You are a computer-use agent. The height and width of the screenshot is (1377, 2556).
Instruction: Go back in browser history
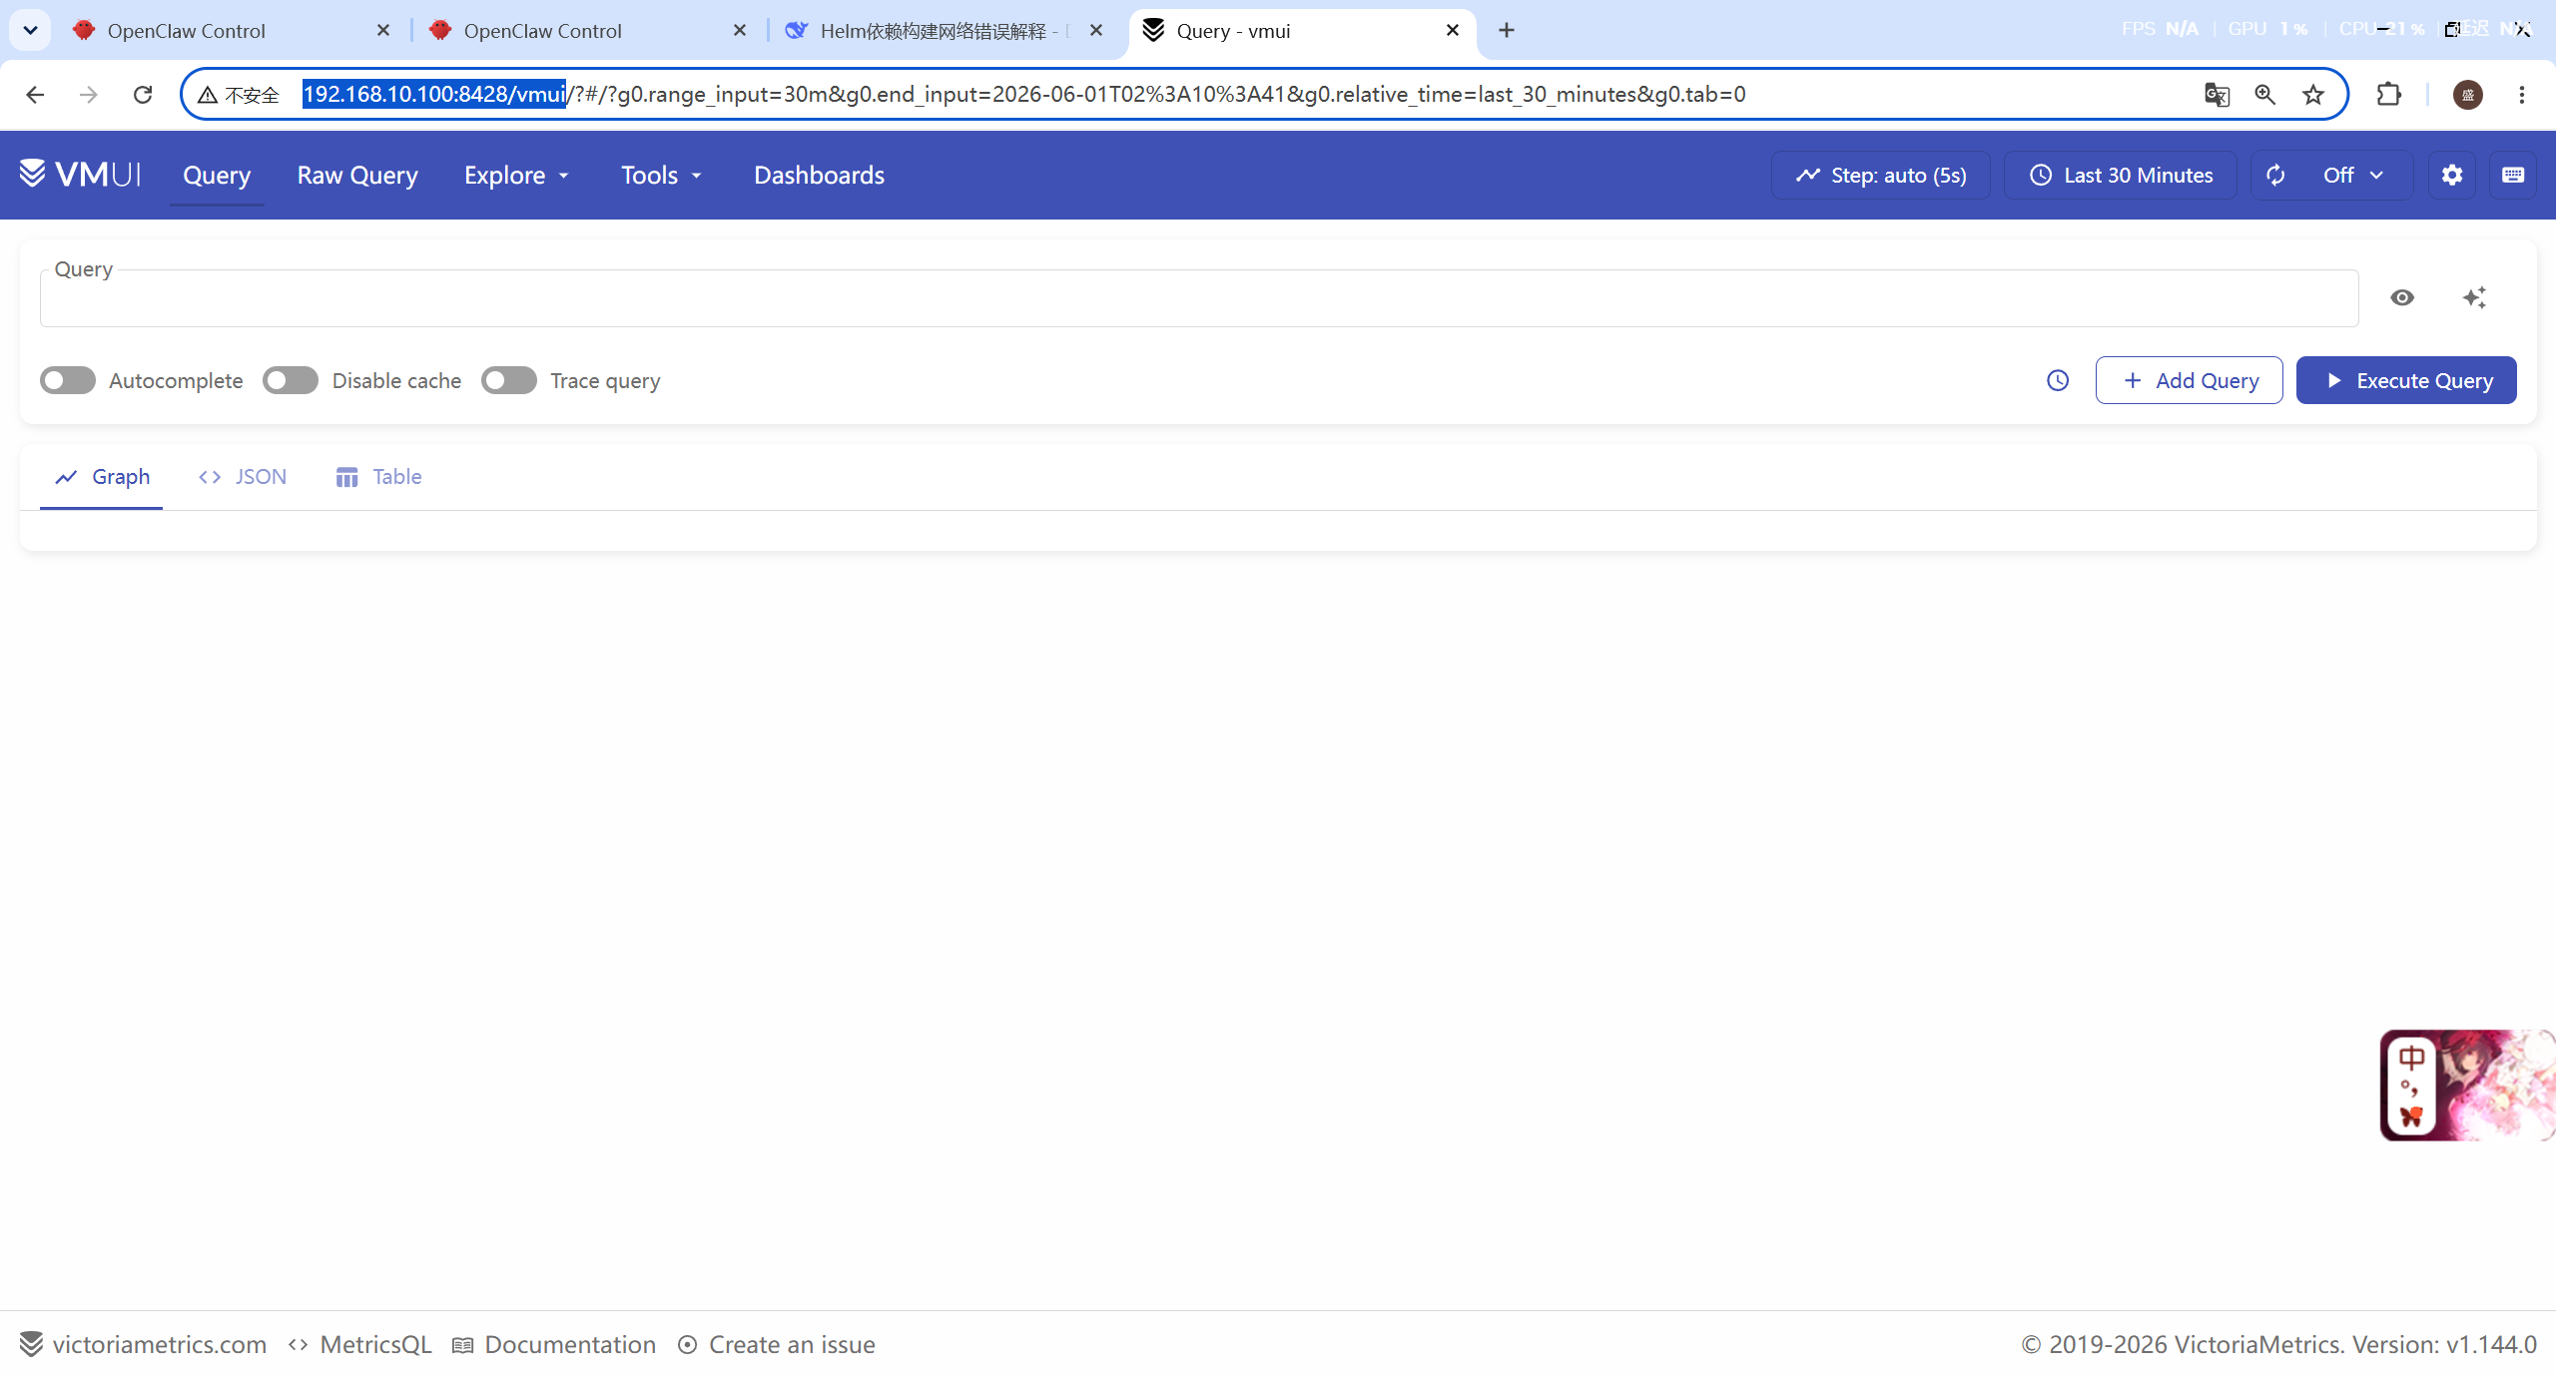[x=35, y=94]
